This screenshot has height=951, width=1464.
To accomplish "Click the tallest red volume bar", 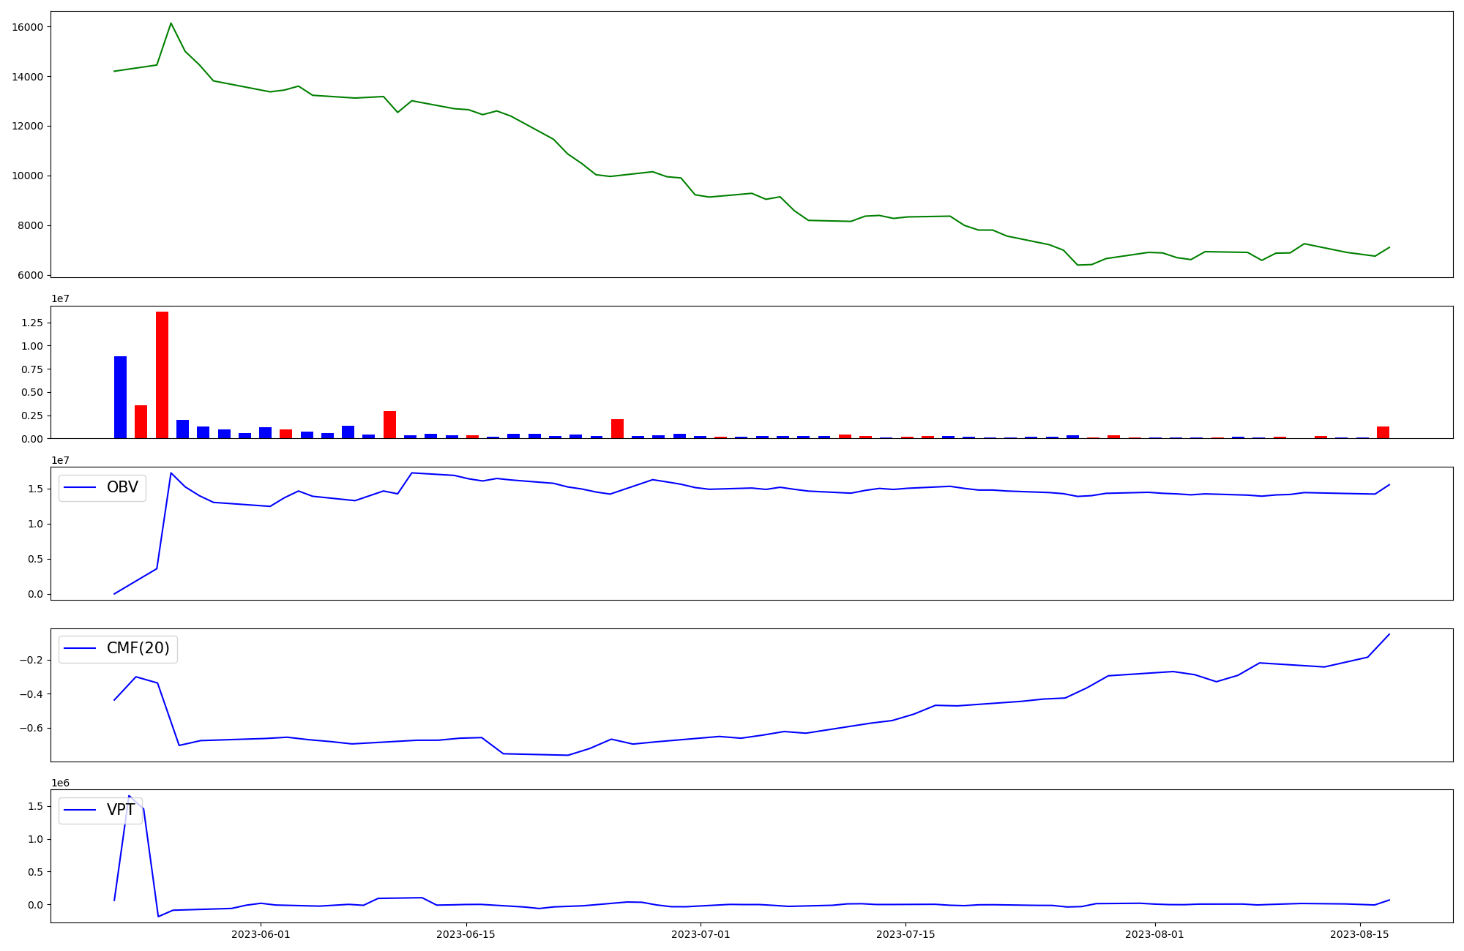I will (x=162, y=375).
